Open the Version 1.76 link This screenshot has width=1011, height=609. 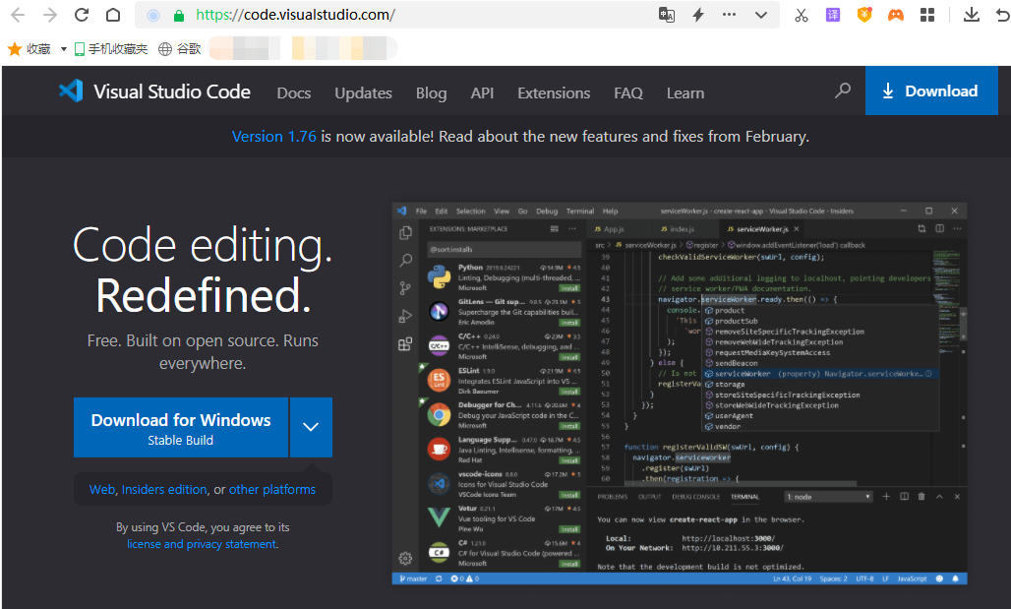[274, 137]
